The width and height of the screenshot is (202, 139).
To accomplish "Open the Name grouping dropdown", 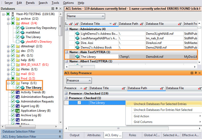I will pyautogui.click(x=86, y=16).
